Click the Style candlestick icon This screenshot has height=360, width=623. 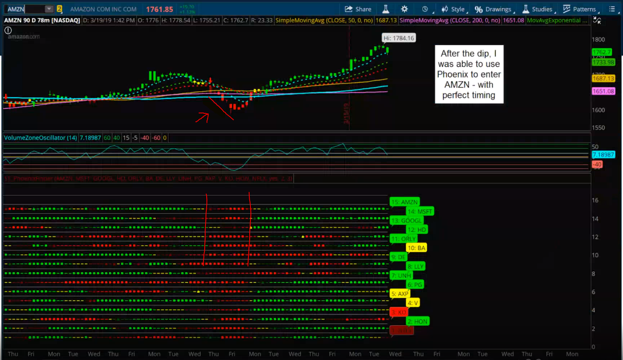[445, 9]
